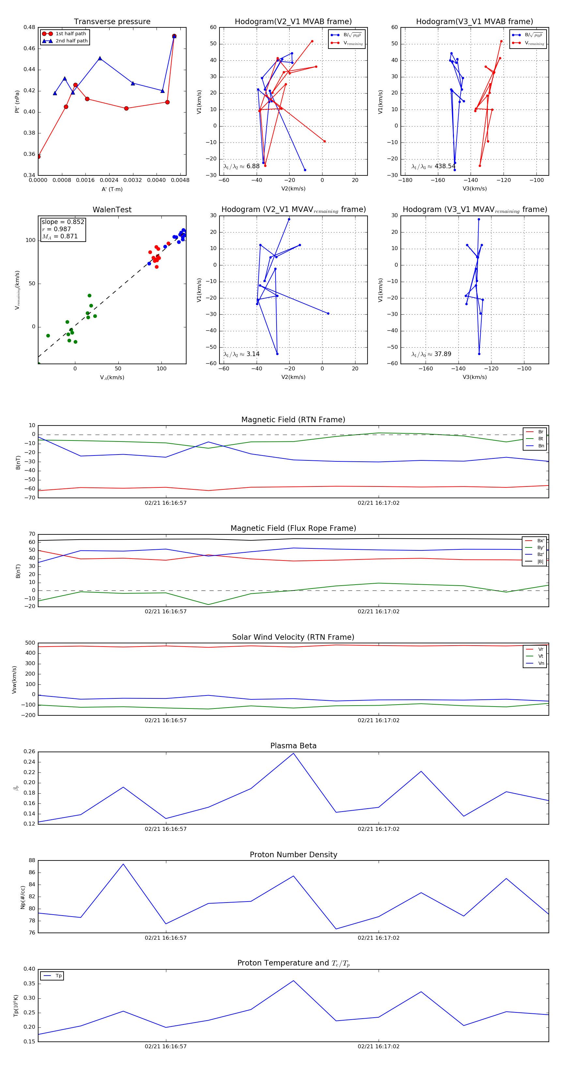
Task: Click the "Magnetic Field (RTN Frame)" title
Action: coord(293,420)
